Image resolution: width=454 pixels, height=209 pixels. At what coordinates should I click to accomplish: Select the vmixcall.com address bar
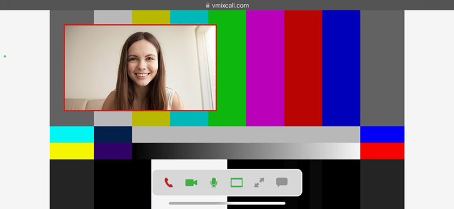(227, 5)
